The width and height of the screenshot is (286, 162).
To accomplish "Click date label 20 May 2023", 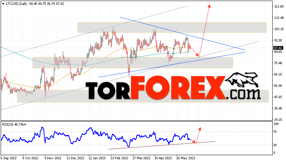I will coord(186,158).
